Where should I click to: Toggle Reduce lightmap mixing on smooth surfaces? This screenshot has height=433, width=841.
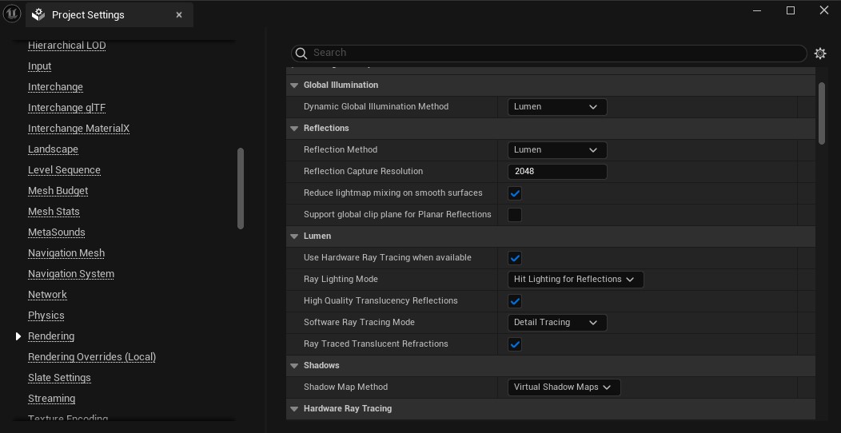tap(515, 193)
